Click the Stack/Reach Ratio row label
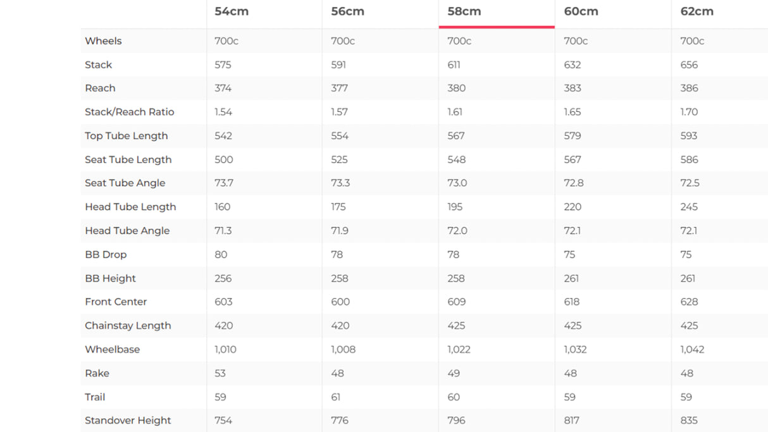 (x=129, y=112)
